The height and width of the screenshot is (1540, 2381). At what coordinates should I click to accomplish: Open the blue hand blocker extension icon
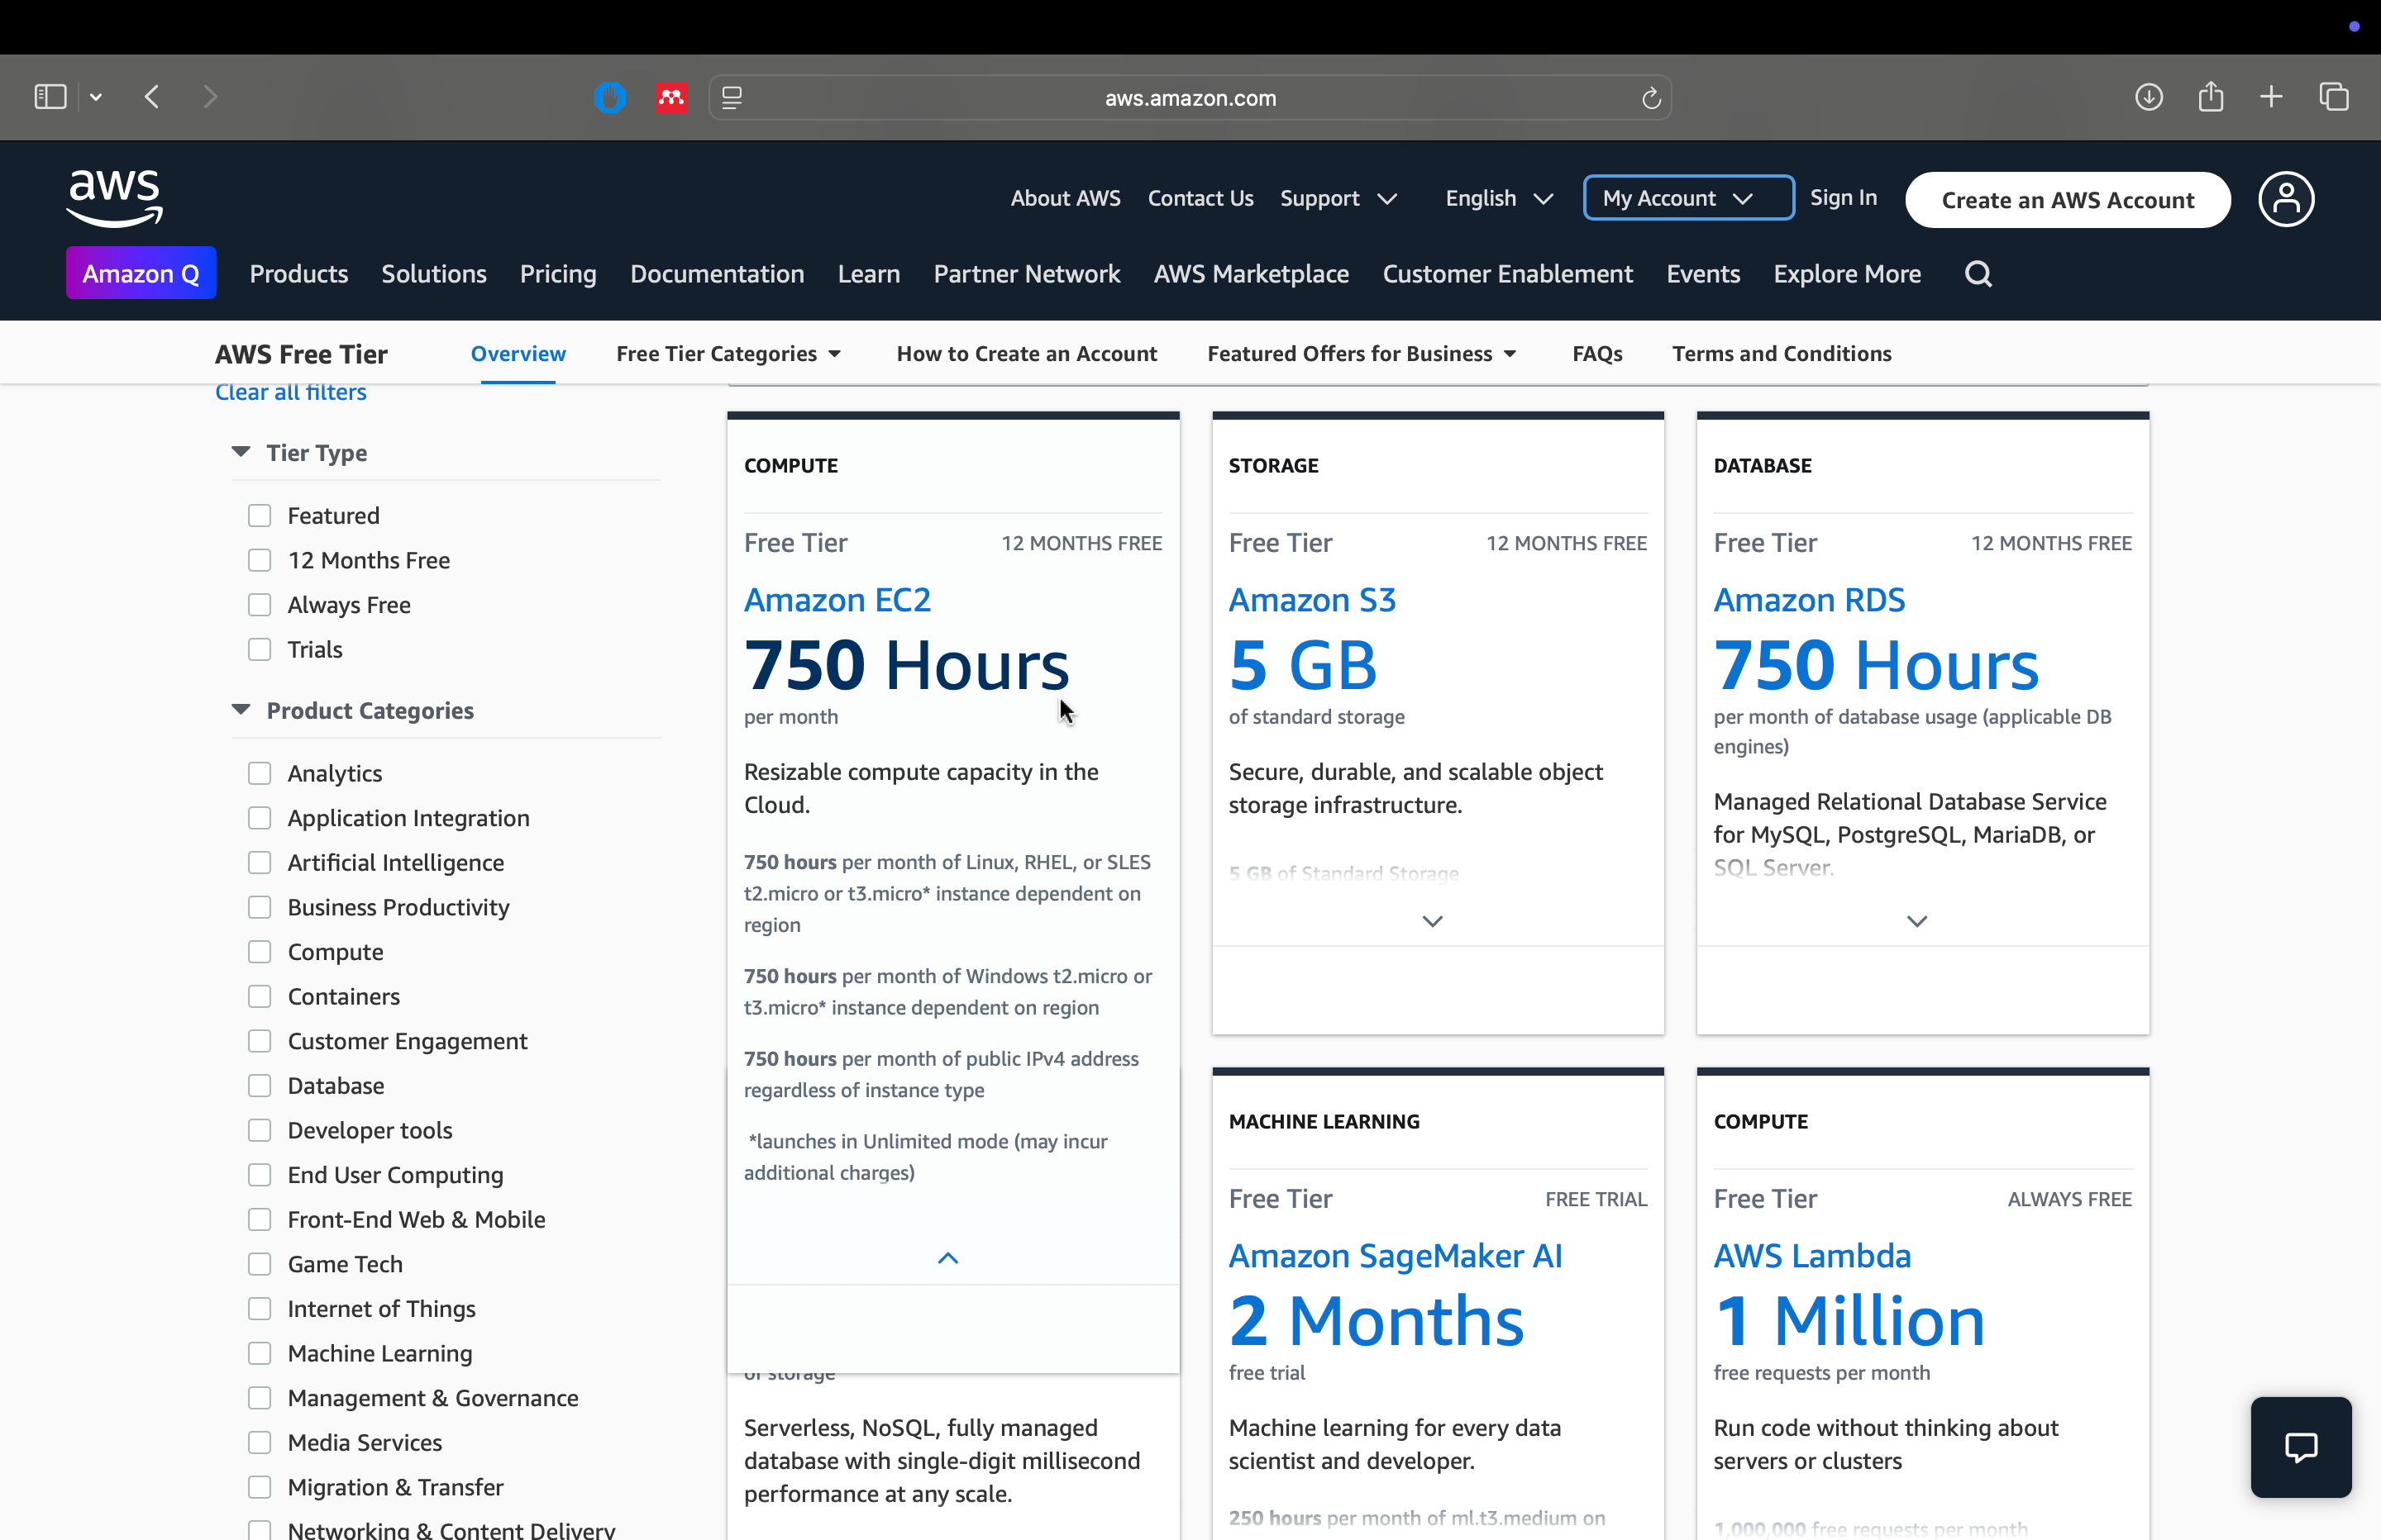(x=609, y=97)
